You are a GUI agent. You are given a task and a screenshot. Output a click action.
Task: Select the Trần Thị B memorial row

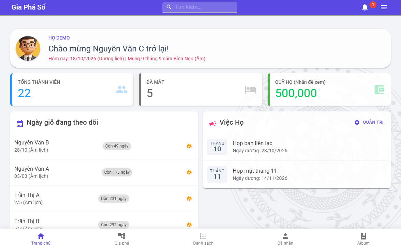coord(104,220)
